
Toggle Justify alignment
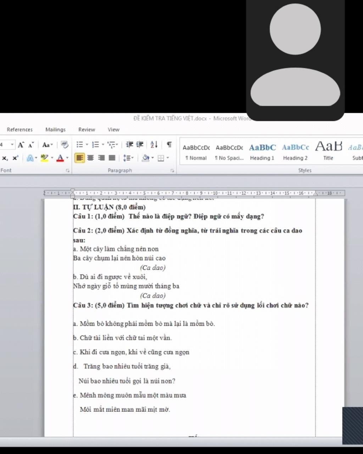112,158
